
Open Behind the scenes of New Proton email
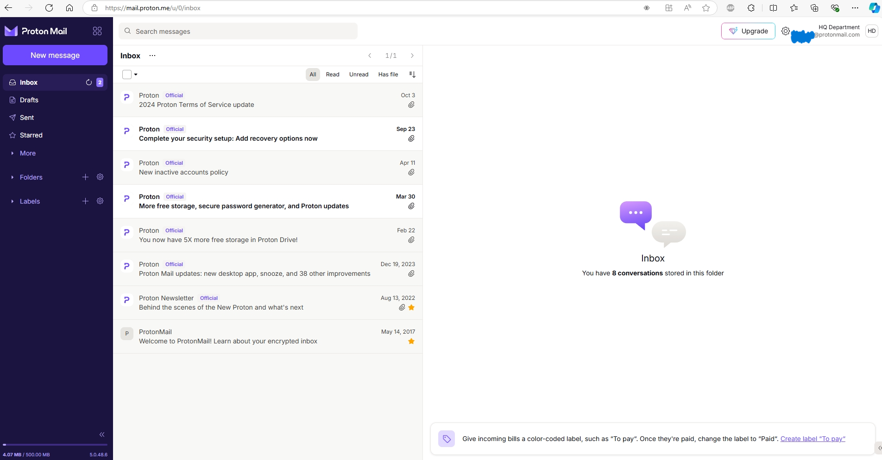pos(268,303)
